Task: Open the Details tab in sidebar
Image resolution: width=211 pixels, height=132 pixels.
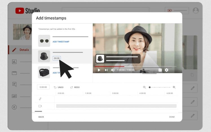Action: tap(20, 50)
